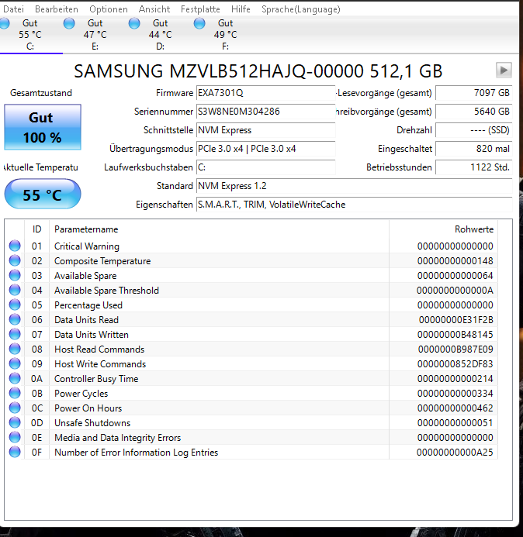This screenshot has height=537, width=523.
Task: Click the Parametername column header
Action: 220,229
